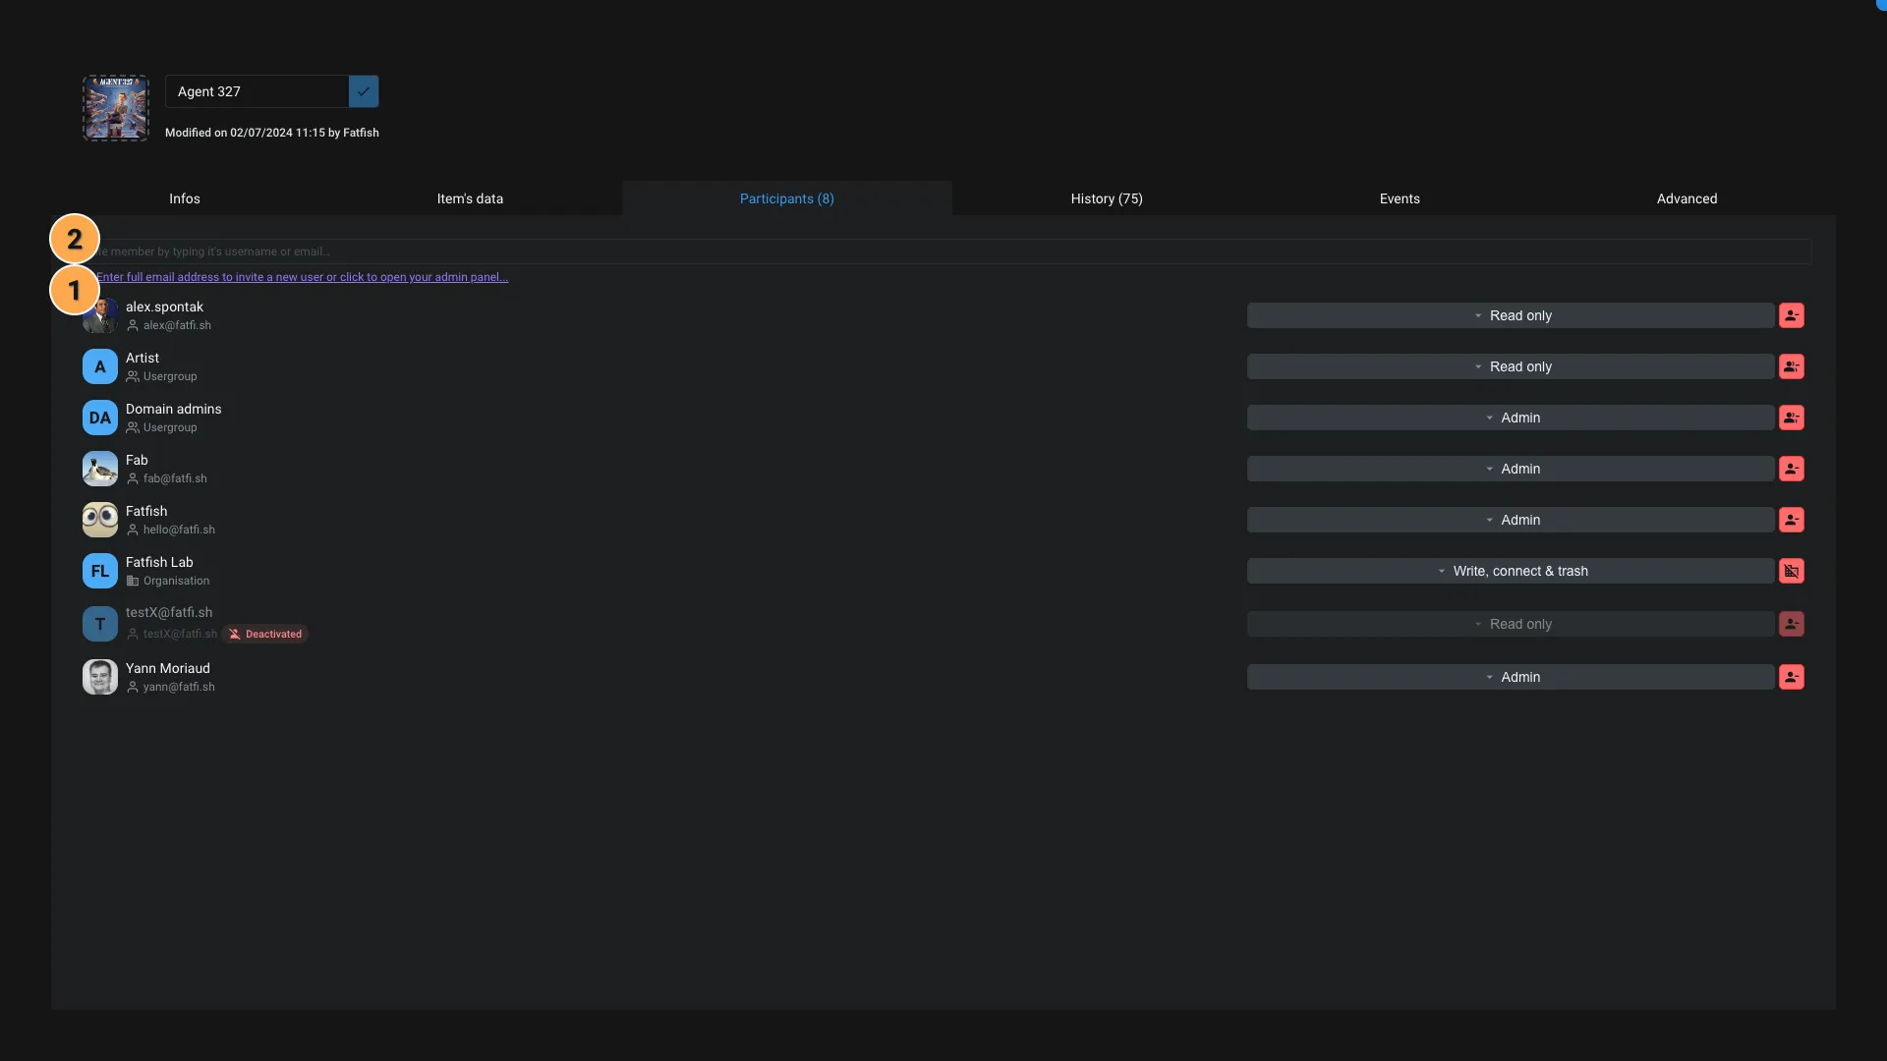The height and width of the screenshot is (1061, 1887).
Task: Remove Yann Moriaud from participants
Action: click(x=1792, y=677)
